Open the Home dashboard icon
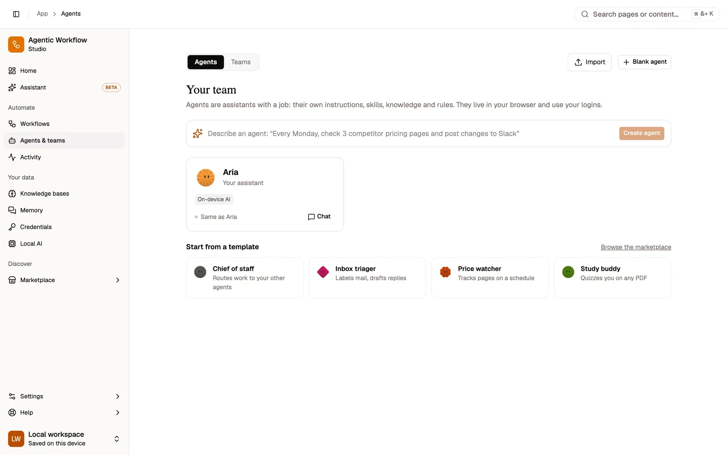 [x=12, y=71]
